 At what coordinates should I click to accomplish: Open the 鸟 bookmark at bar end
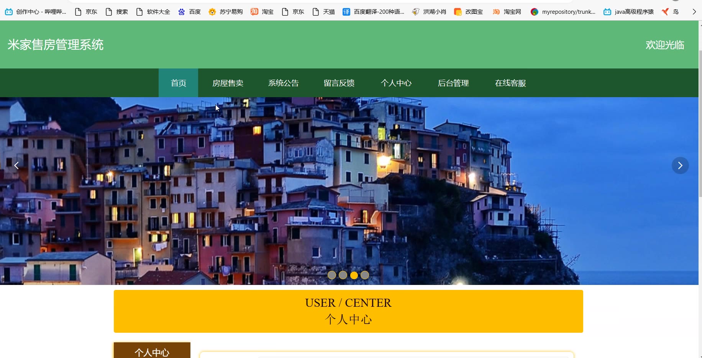670,12
